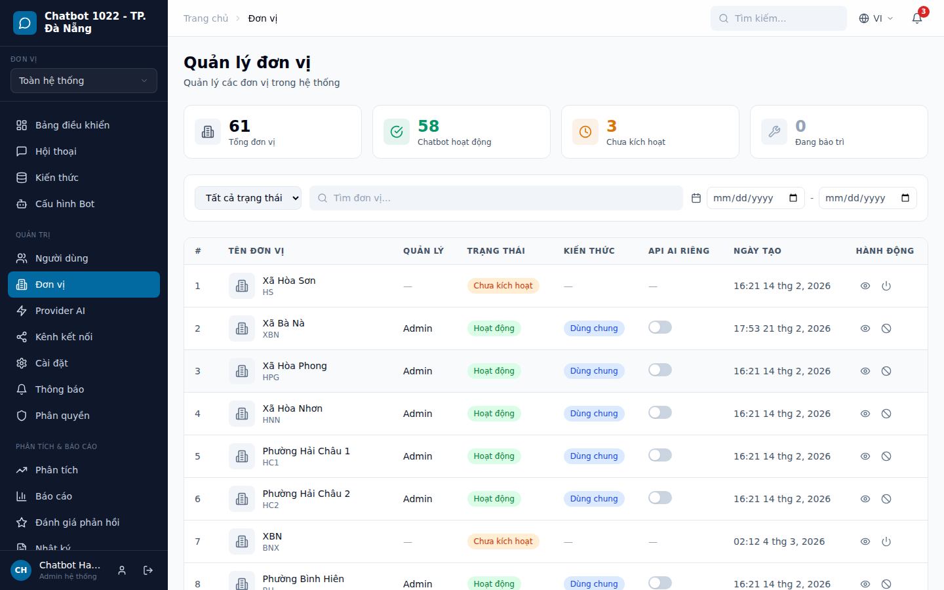Viewport: 944px width, 590px height.
Task: Switch on private AI API for Phường Hải Châu 2
Action: click(x=660, y=498)
